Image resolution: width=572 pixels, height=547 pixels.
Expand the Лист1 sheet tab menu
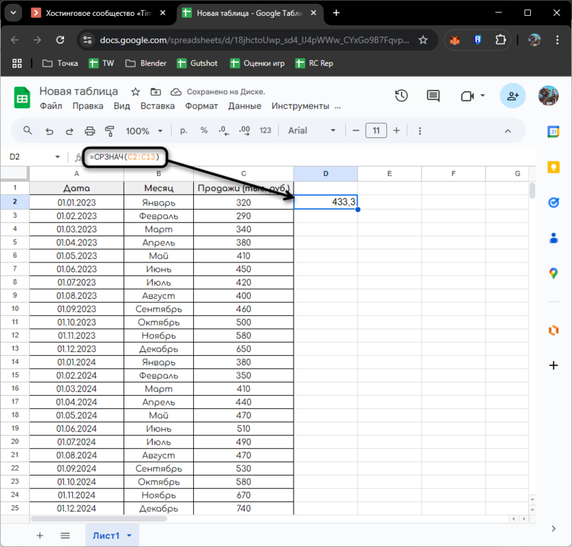(x=129, y=535)
